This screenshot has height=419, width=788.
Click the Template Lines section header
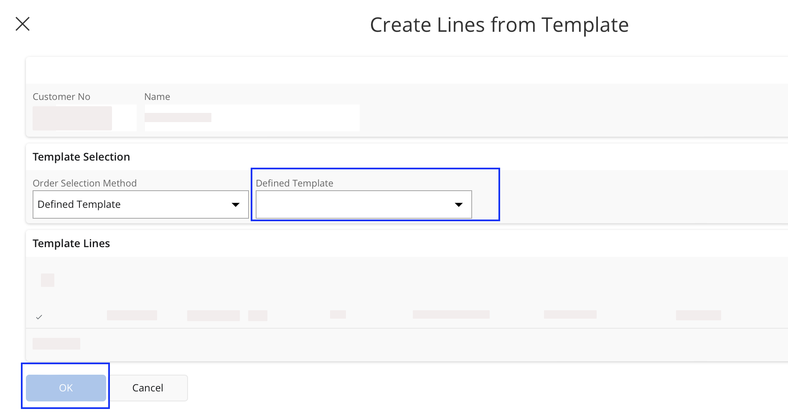(71, 243)
